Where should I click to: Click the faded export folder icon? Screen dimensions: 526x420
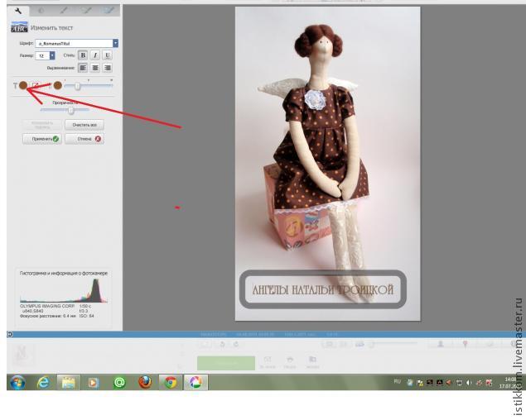(x=312, y=360)
